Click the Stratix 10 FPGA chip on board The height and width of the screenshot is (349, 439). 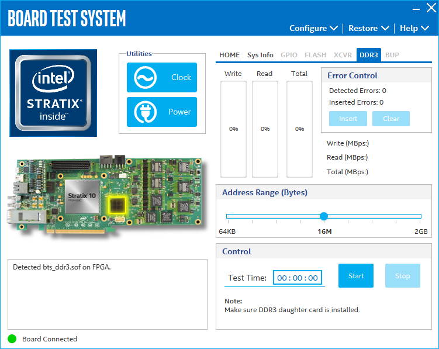tap(82, 196)
